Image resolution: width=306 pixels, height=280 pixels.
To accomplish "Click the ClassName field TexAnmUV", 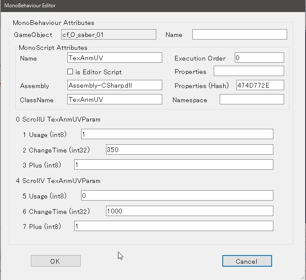I will tap(115, 99).
